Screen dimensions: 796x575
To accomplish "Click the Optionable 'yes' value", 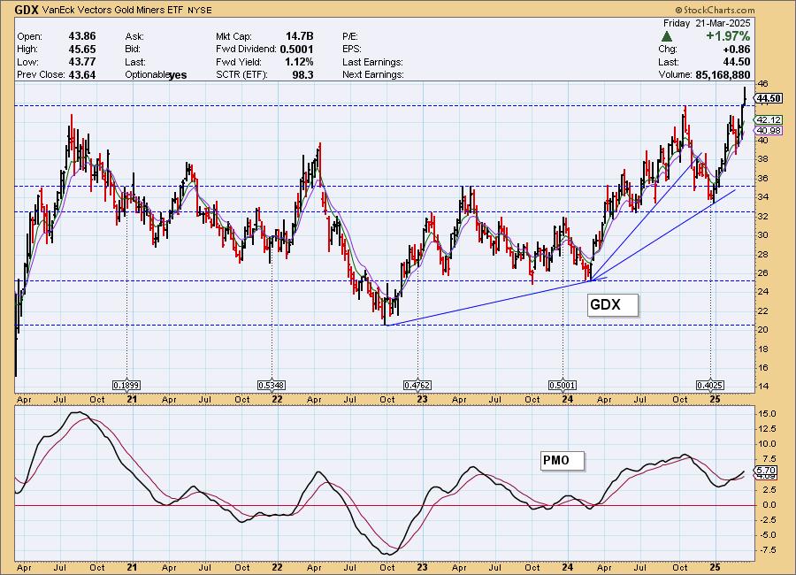I will click(178, 75).
